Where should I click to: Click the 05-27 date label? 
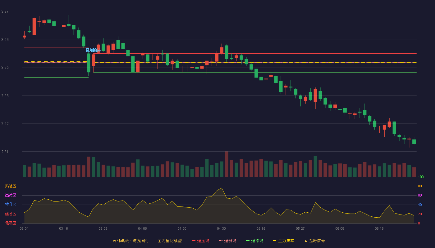point(300,228)
